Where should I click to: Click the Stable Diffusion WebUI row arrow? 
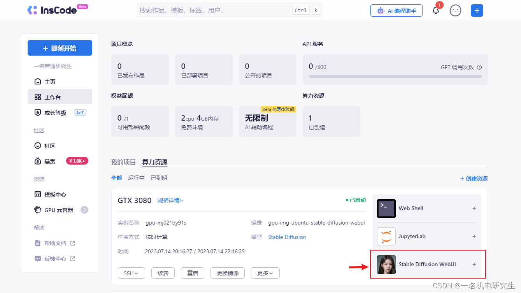point(474,265)
